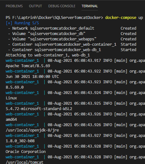The image size is (145, 164).
Task: Click the docker-compose up command text
Action: (124, 18)
